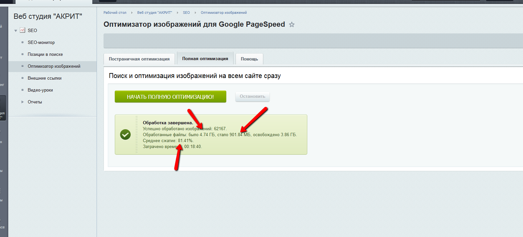Viewport: 523px width, 237px height.
Task: Click Оптимизатор изображений breadcrumb link
Action: 224,13
